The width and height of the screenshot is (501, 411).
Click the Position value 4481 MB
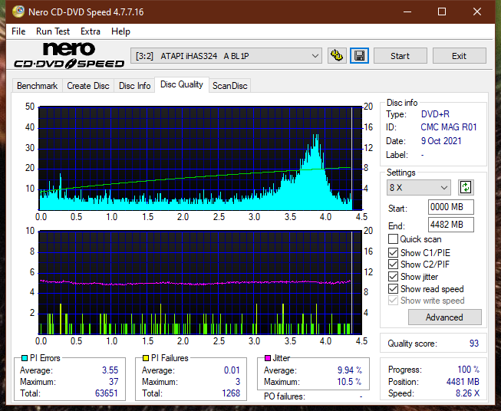[x=463, y=382]
